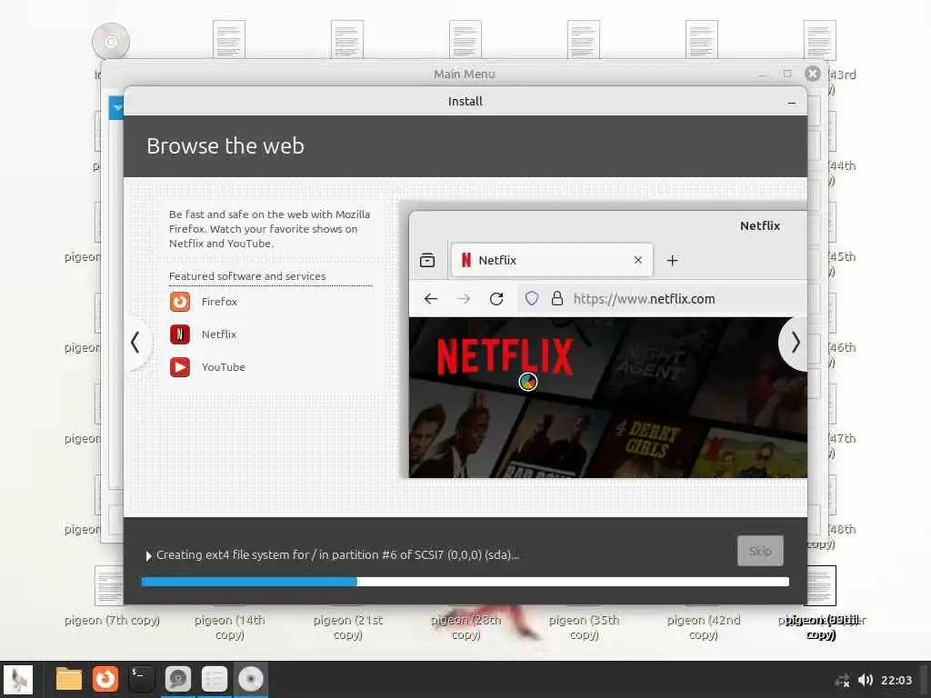The width and height of the screenshot is (931, 698).
Task: Open the blue dropdown in Main Menu
Action: pos(117,108)
